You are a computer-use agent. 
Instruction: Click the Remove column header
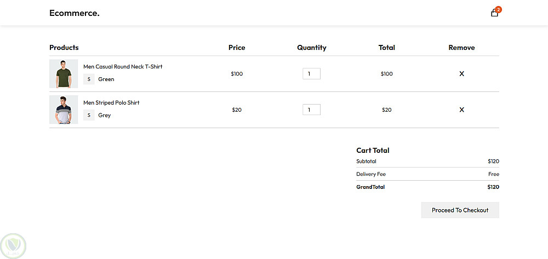click(461, 48)
